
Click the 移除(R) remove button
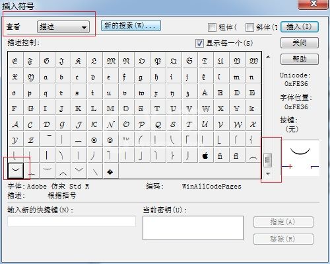[283, 239]
